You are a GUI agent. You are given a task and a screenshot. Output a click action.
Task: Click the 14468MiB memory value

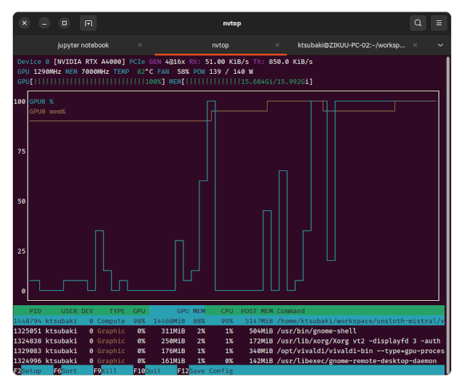[169, 320]
